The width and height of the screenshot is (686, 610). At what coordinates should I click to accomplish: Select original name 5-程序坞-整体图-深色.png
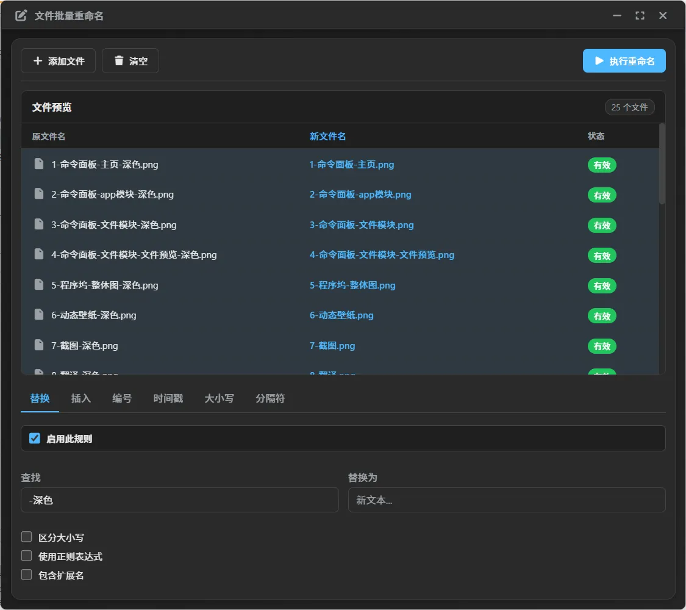[105, 285]
